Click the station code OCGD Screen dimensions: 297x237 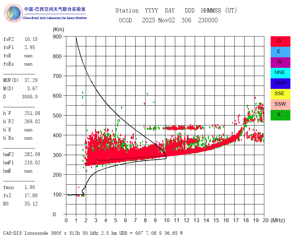click(x=125, y=20)
